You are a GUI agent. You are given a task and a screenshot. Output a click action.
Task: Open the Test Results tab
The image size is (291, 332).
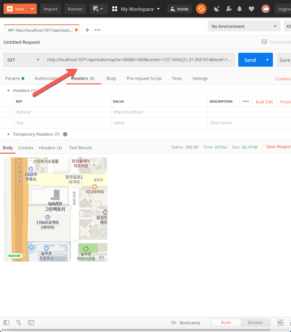pos(80,148)
